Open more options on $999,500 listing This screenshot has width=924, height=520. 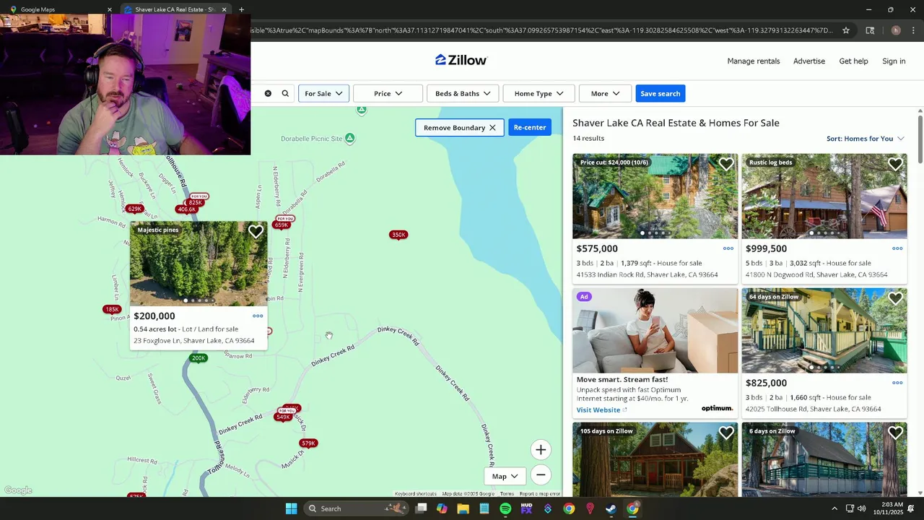coord(897,248)
